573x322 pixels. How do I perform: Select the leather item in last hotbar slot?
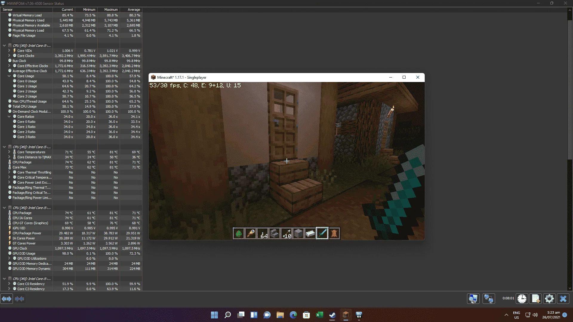coord(334,233)
